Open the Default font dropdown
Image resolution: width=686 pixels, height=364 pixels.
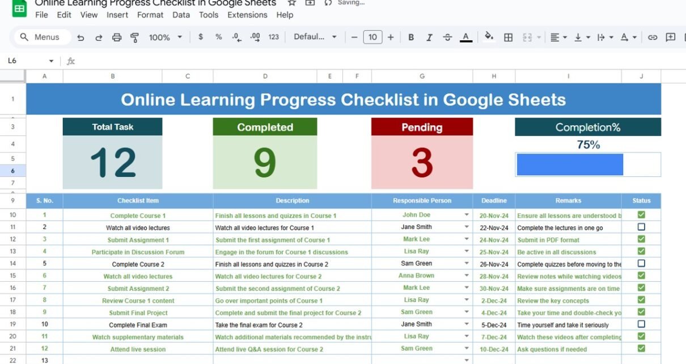pyautogui.click(x=315, y=37)
